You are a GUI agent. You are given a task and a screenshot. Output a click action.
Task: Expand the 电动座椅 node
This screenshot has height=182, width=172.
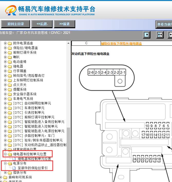pyautogui.click(x=5, y=62)
